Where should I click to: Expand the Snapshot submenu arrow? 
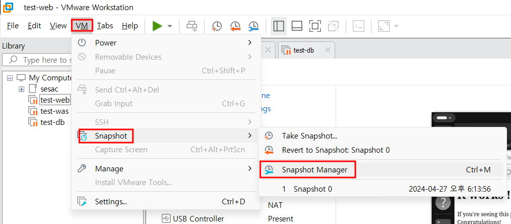[250, 136]
